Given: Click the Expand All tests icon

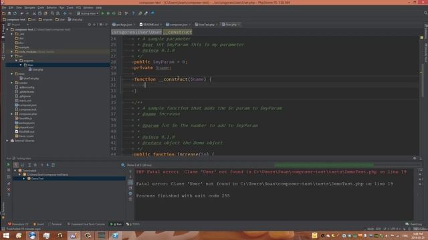Looking at the screenshot, I should [x=29, y=165].
